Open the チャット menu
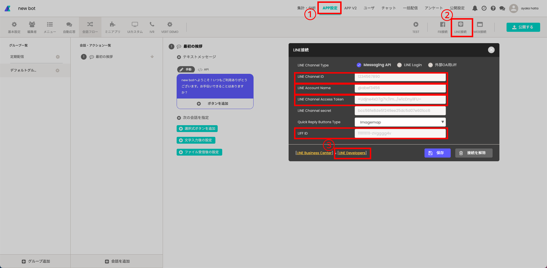The height and width of the screenshot is (268, 547). [389, 8]
